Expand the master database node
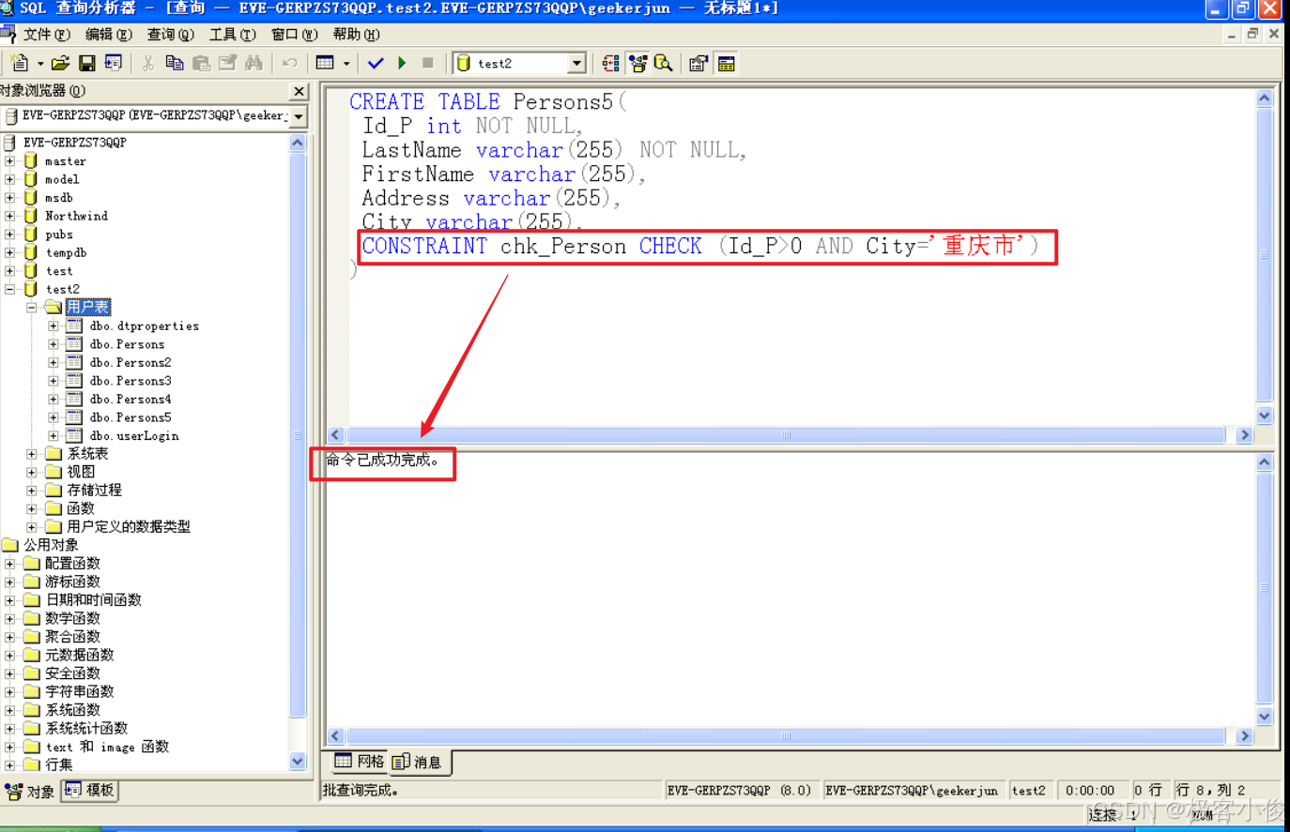The image size is (1290, 832). point(9,161)
